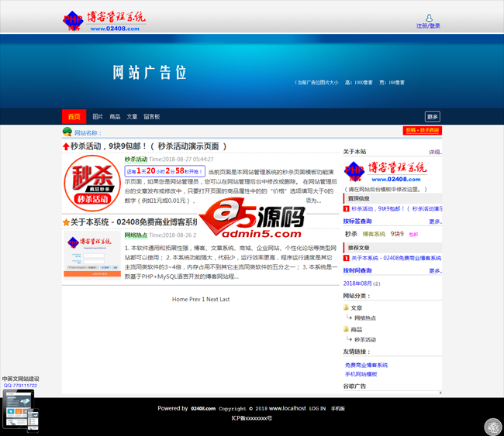The height and width of the screenshot is (436, 504).
Task: Click red number 1 icon under 推荐文章
Action: 346,258
